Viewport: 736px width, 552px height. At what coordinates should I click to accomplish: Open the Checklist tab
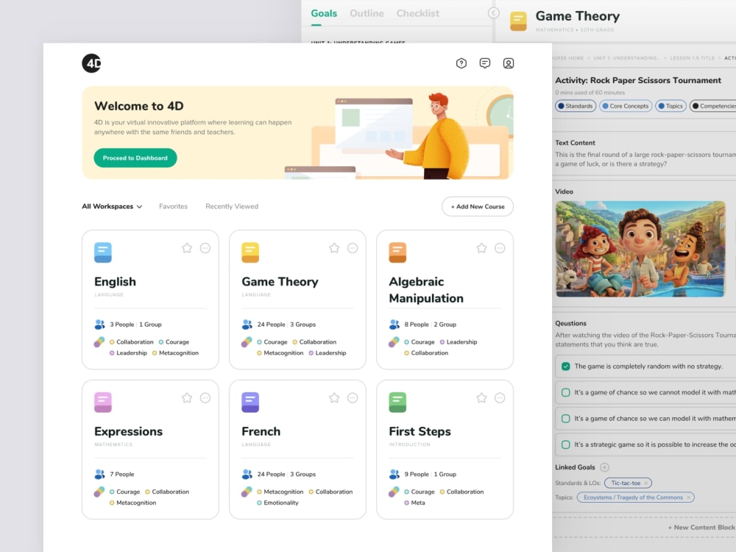[x=418, y=13]
